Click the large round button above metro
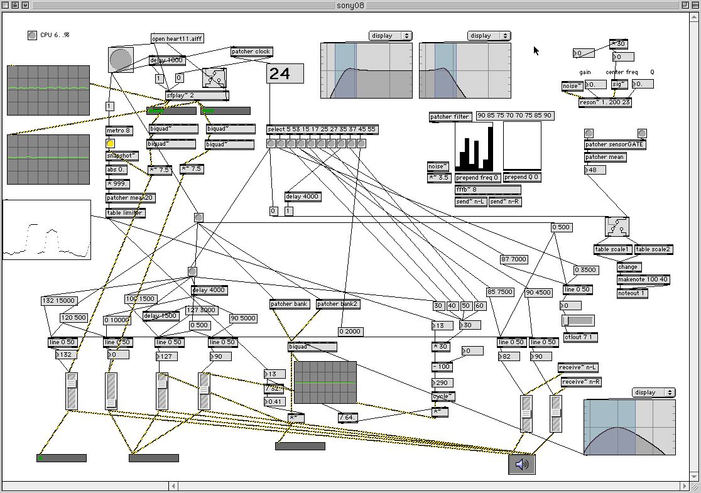This screenshot has width=701, height=493. pyautogui.click(x=121, y=60)
